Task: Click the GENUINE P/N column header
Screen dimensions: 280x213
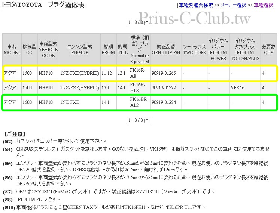Action: (x=166, y=49)
